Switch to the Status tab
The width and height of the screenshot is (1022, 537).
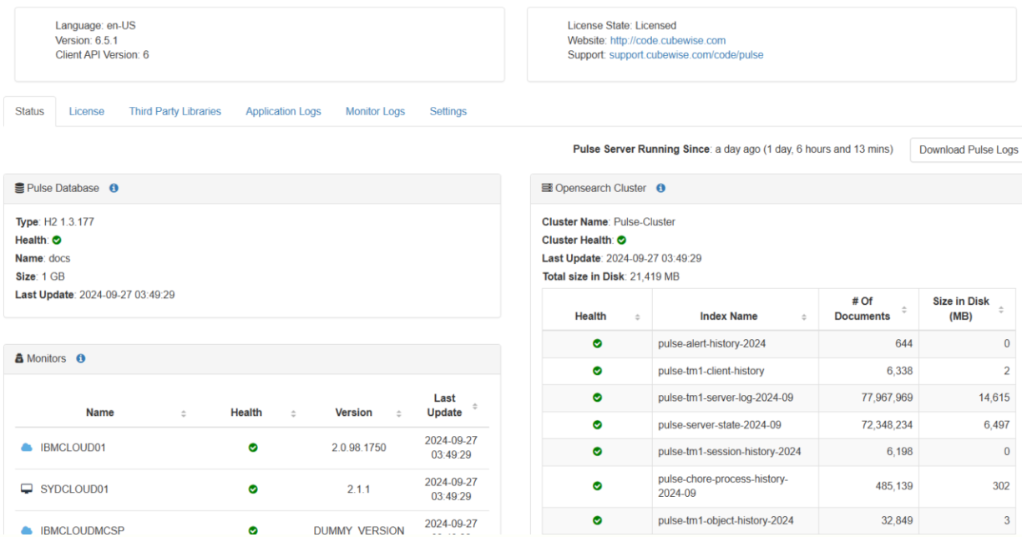[30, 112]
